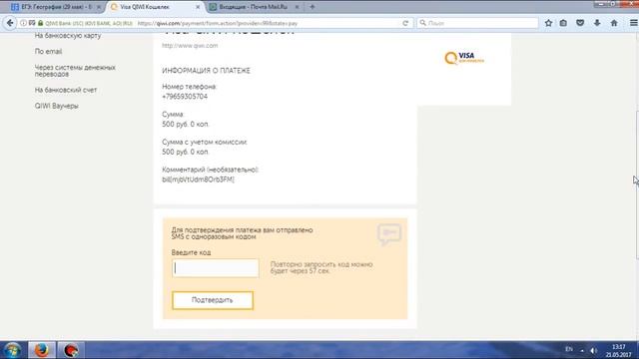Select the comment code bill text

click(198, 179)
